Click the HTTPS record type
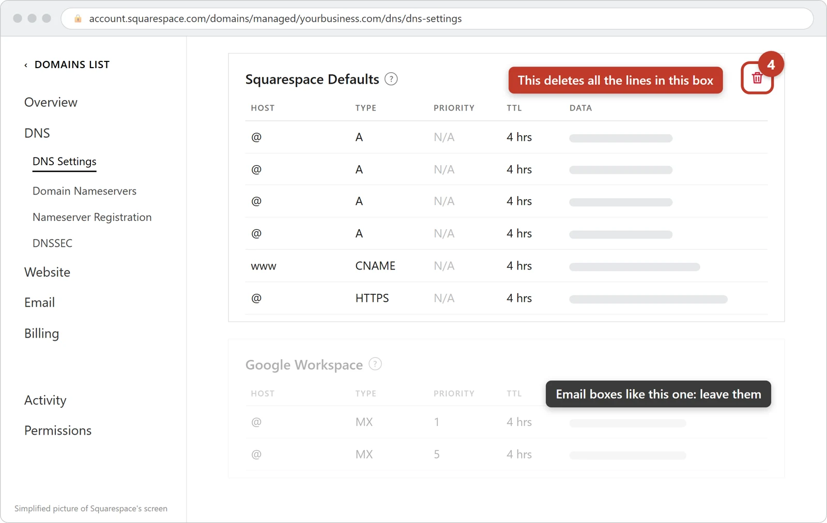 click(x=372, y=298)
